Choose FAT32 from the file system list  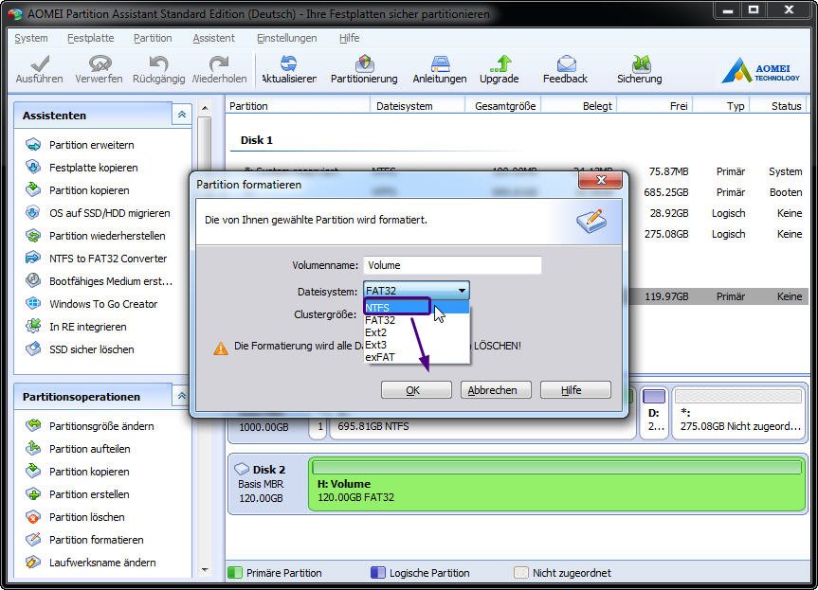(416, 320)
